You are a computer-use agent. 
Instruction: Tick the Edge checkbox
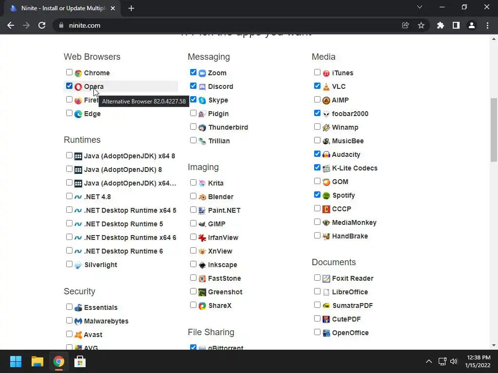point(69,113)
